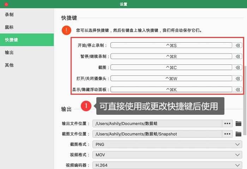Open the 视频编码器 H.264 dropdown
The width and height of the screenshot is (247, 169).
tap(167, 165)
